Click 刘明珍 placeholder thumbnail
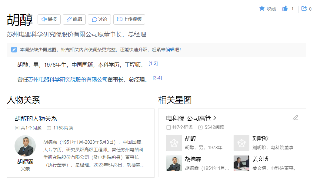 (241, 143)
